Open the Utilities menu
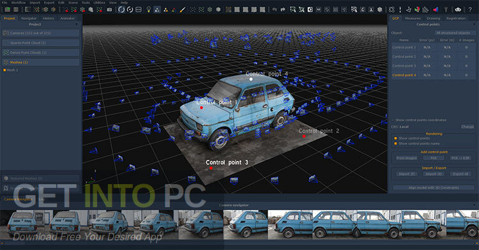This screenshot has width=479, height=250. click(x=99, y=3)
